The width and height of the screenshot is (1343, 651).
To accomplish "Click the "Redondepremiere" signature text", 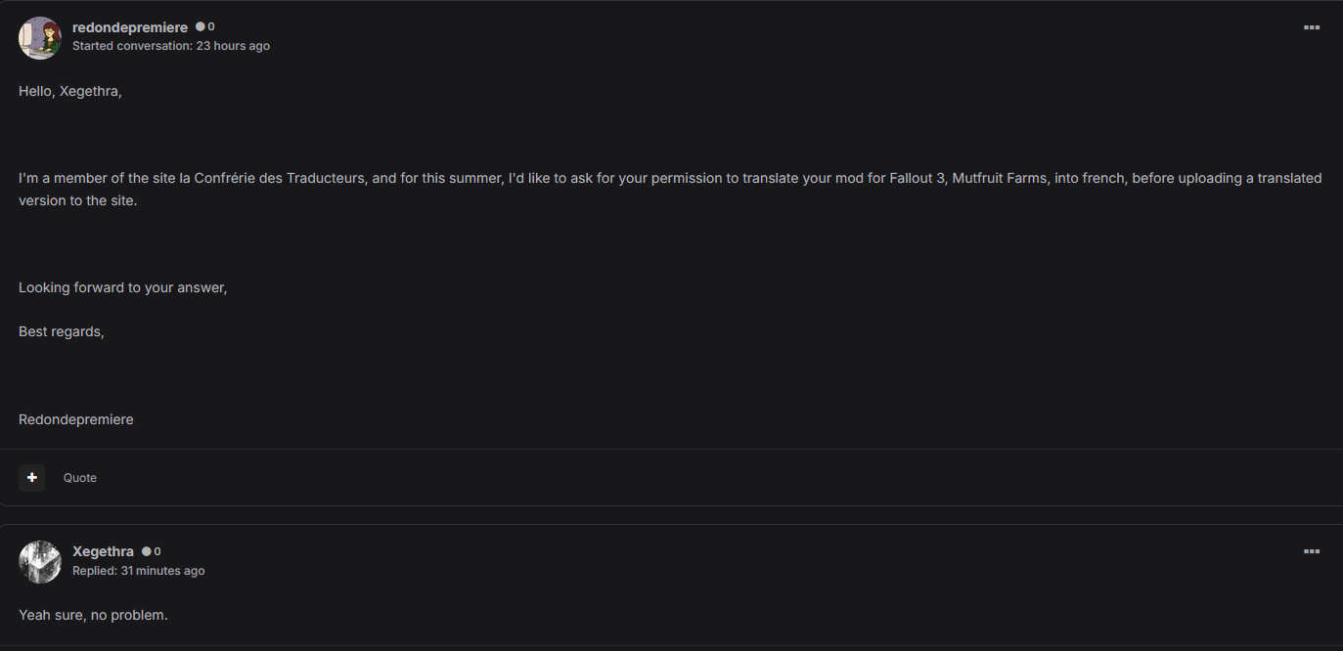I will pos(76,419).
